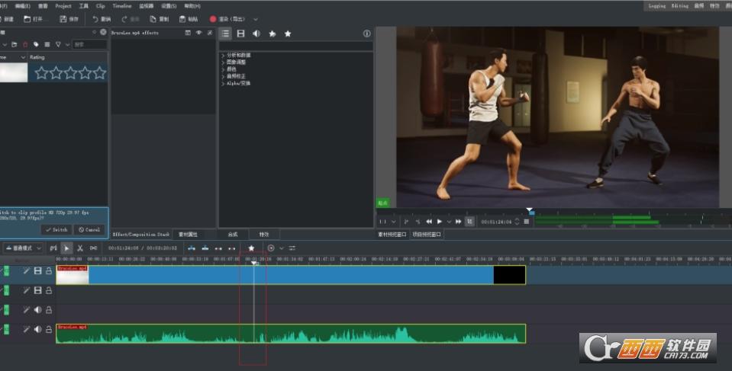Open the bin filter funnel icon
732x371 pixels.
[58, 44]
